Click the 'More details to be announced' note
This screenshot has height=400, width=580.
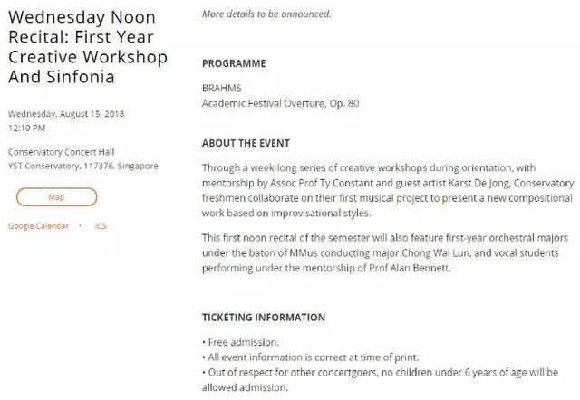266,14
